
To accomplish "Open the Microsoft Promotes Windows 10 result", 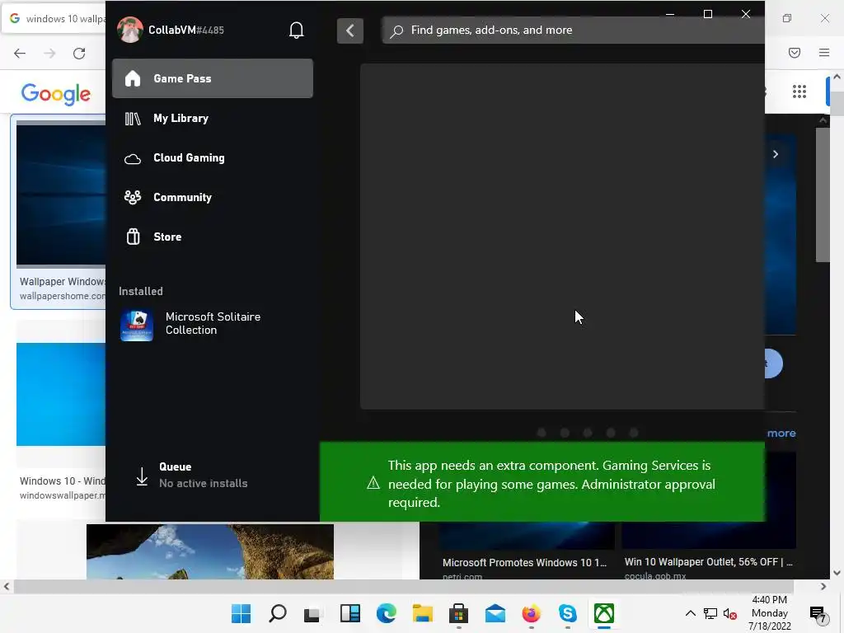I will point(524,562).
